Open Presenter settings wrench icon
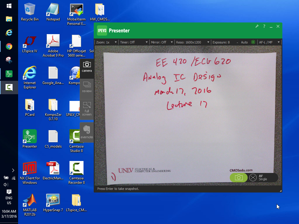This screenshot has width=299, height=224. pos(257,26)
